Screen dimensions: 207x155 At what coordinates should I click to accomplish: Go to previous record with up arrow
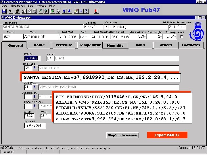tap(64, 11)
